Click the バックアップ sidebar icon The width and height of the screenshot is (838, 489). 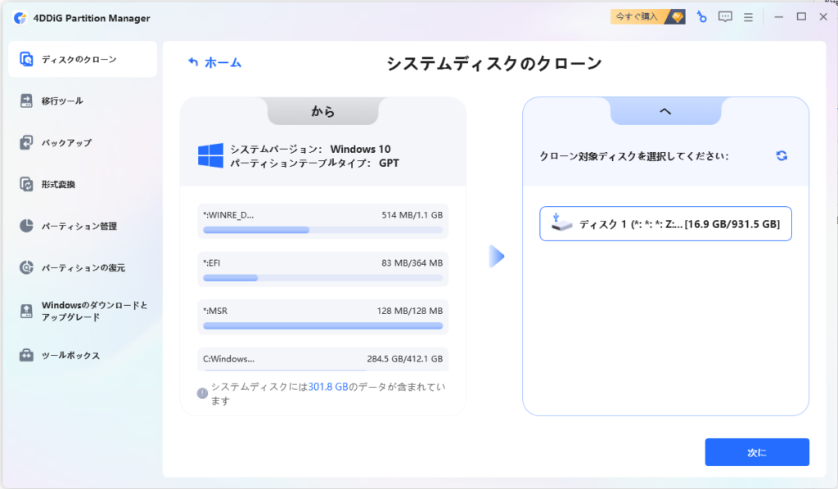click(26, 142)
